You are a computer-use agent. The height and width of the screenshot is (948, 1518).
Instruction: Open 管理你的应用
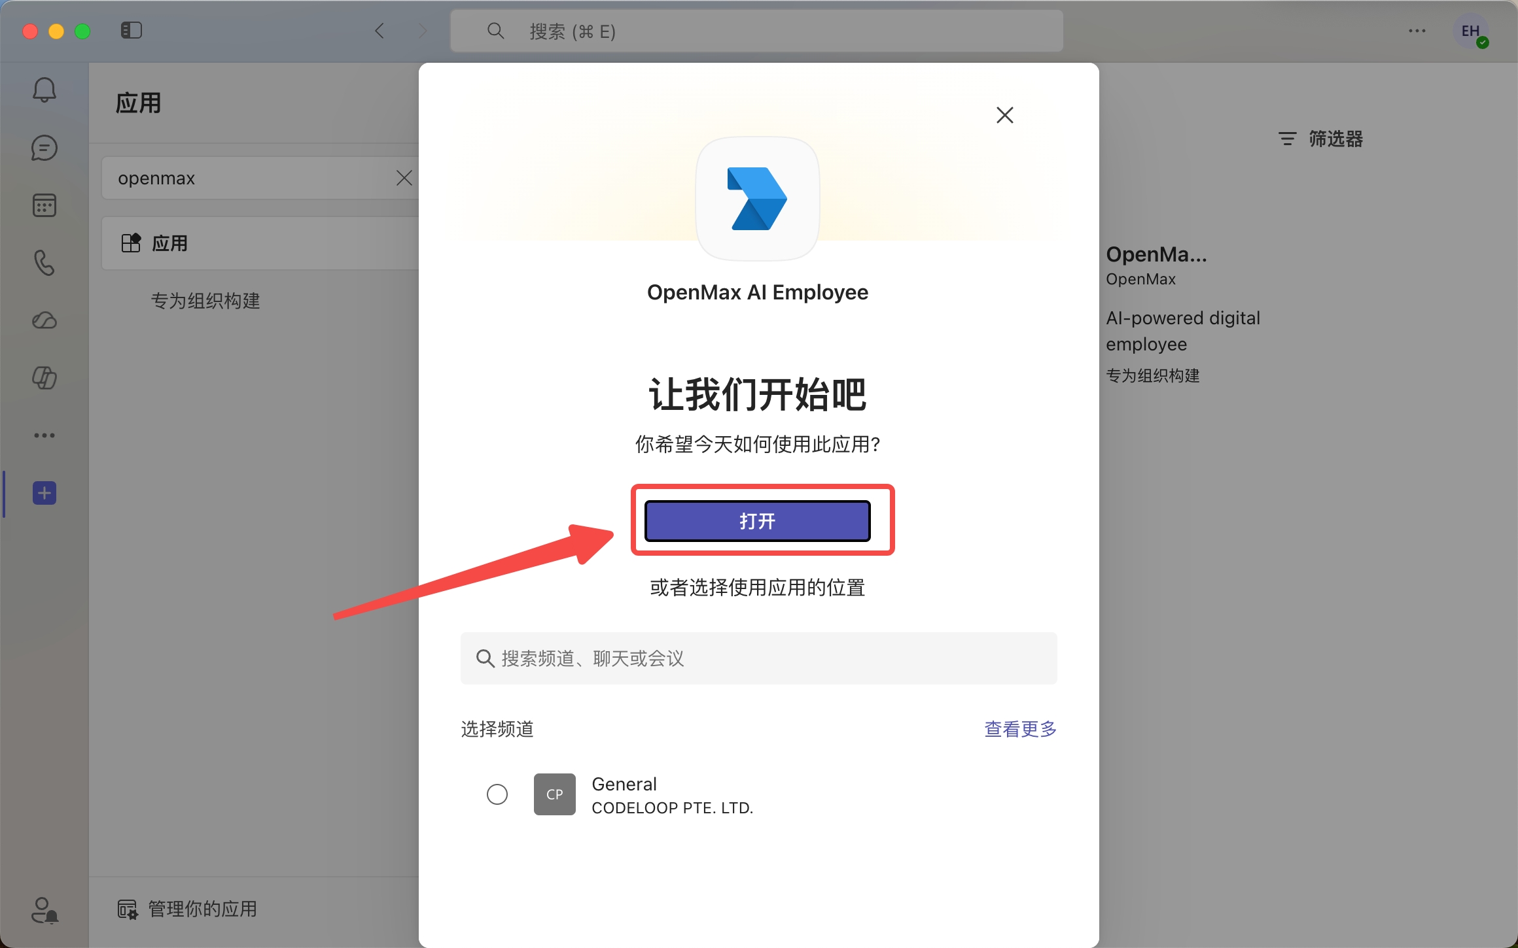(x=187, y=909)
